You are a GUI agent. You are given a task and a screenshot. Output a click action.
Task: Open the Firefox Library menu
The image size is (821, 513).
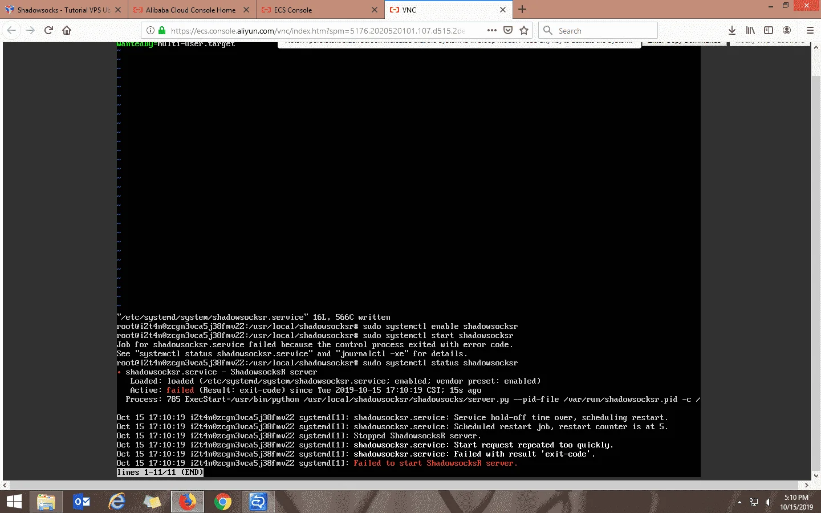(x=750, y=30)
